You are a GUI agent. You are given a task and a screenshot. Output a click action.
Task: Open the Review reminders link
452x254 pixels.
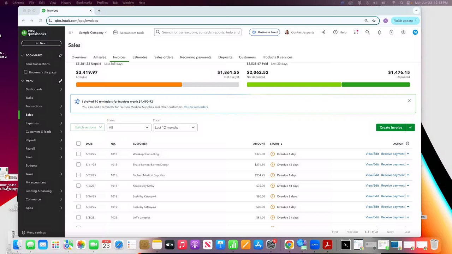click(x=196, y=107)
